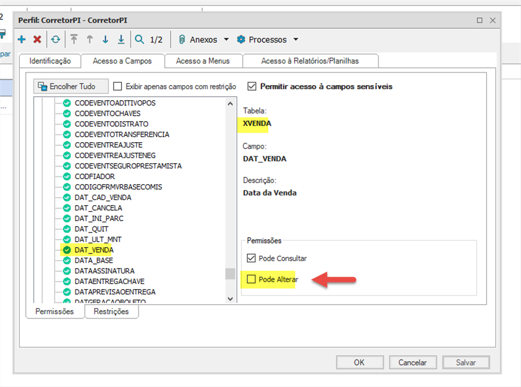Select CODIGOFRMVRBASECOMIS in the field tree

coord(118,187)
